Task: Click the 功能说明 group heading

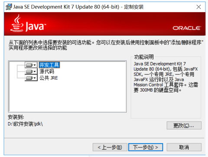Action: 144,57
